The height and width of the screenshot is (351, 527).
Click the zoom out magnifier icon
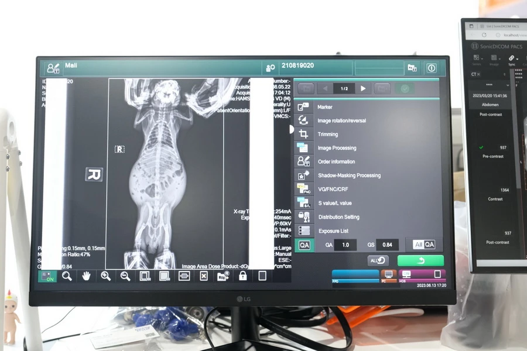coord(125,276)
